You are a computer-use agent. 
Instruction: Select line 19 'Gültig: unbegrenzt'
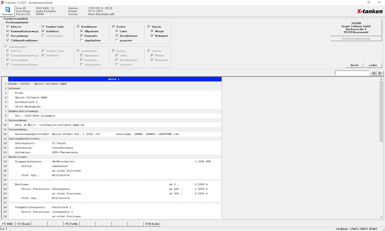[x=115, y=166]
